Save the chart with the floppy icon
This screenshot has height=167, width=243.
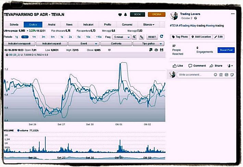(162, 50)
